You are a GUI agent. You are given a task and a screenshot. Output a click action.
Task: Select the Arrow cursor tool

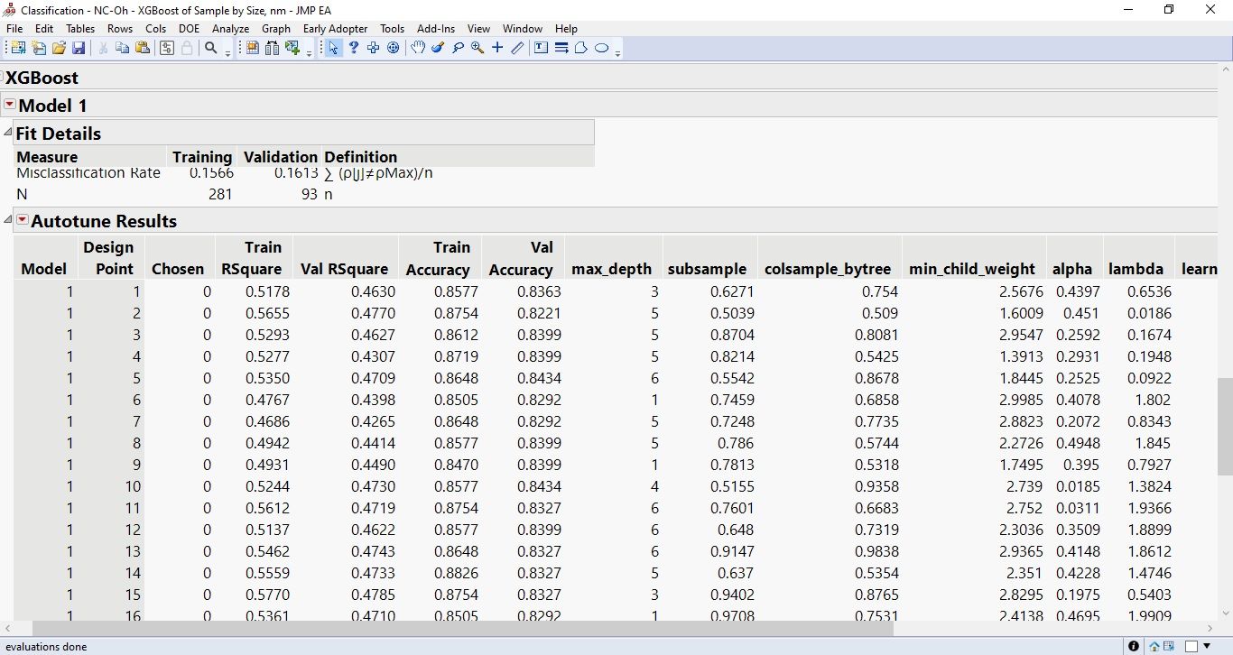coord(332,48)
